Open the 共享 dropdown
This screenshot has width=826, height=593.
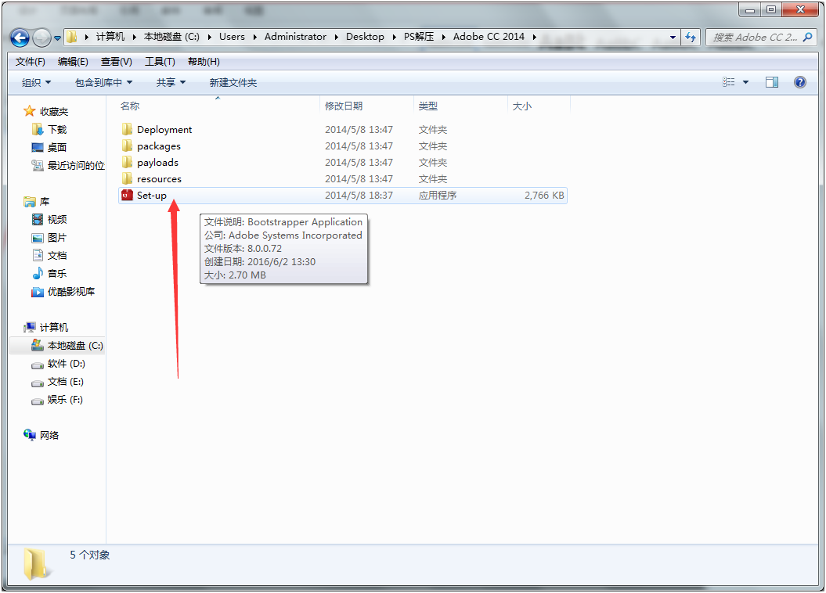(171, 83)
